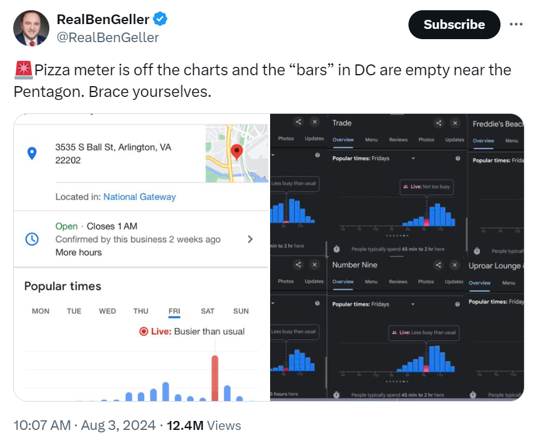This screenshot has height=448, width=536.
Task: Open Trade's Fridays popular times dropdown
Action: [x=413, y=158]
